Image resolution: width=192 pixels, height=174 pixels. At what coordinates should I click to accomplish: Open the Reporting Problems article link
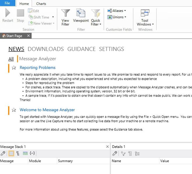38,68
